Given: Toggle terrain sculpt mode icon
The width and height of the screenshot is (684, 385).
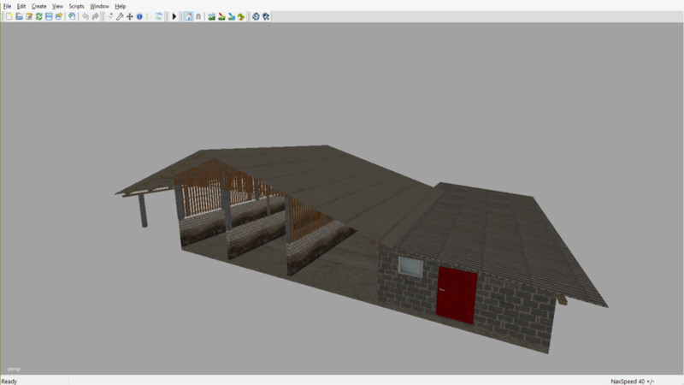Looking at the screenshot, I should click(211, 16).
